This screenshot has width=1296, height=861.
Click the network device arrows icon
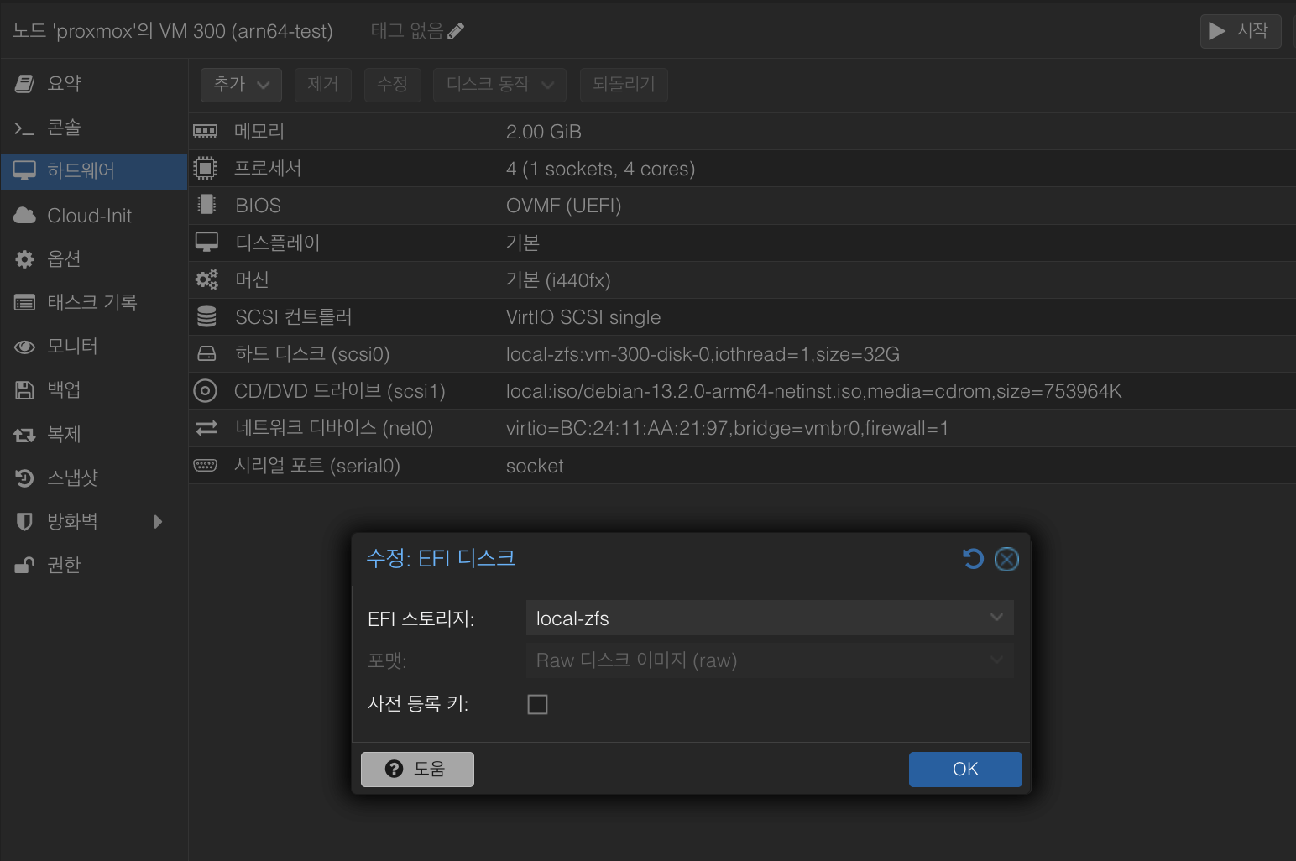click(x=206, y=429)
